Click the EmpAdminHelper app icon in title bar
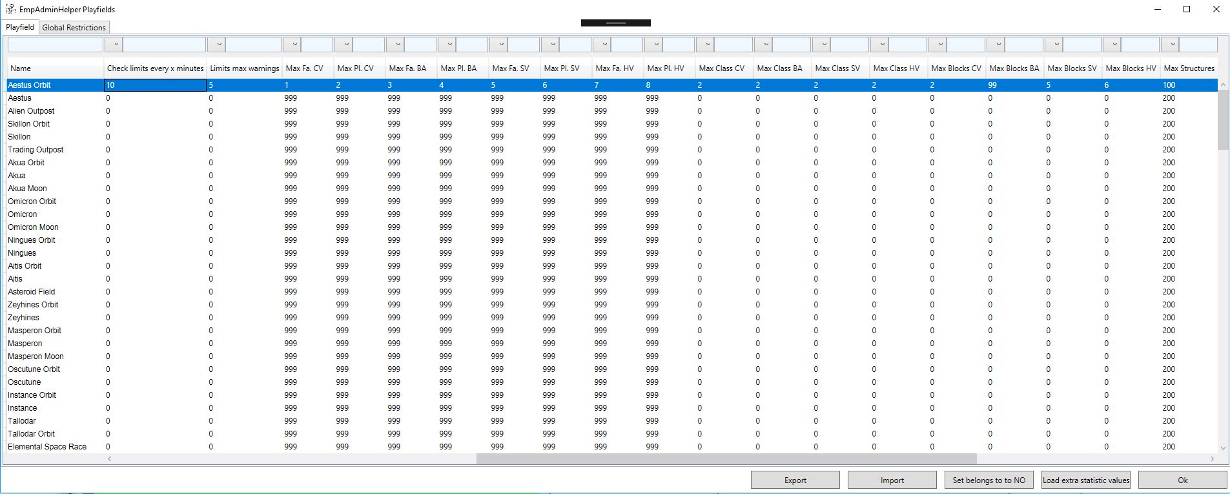1230x494 pixels. 10,10
